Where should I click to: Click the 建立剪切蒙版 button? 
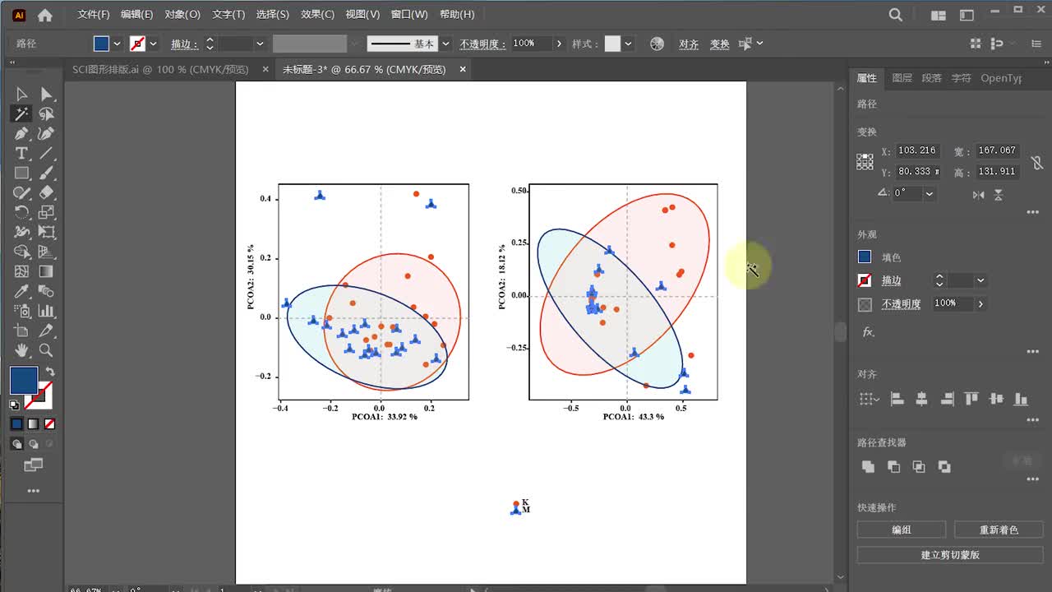point(949,555)
